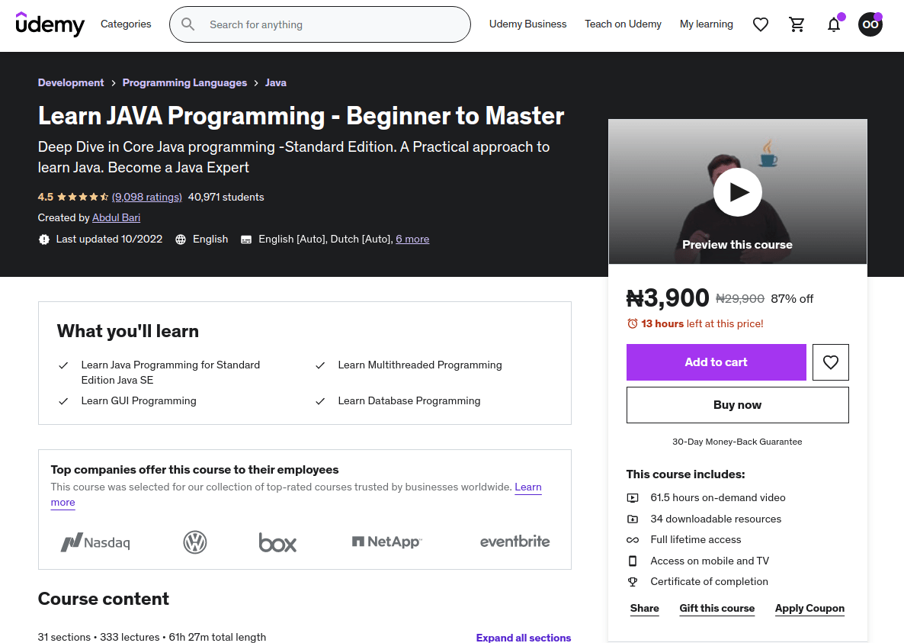Screen dimensions: 904x643
Task: Click the Udemy logo
Action: click(50, 24)
